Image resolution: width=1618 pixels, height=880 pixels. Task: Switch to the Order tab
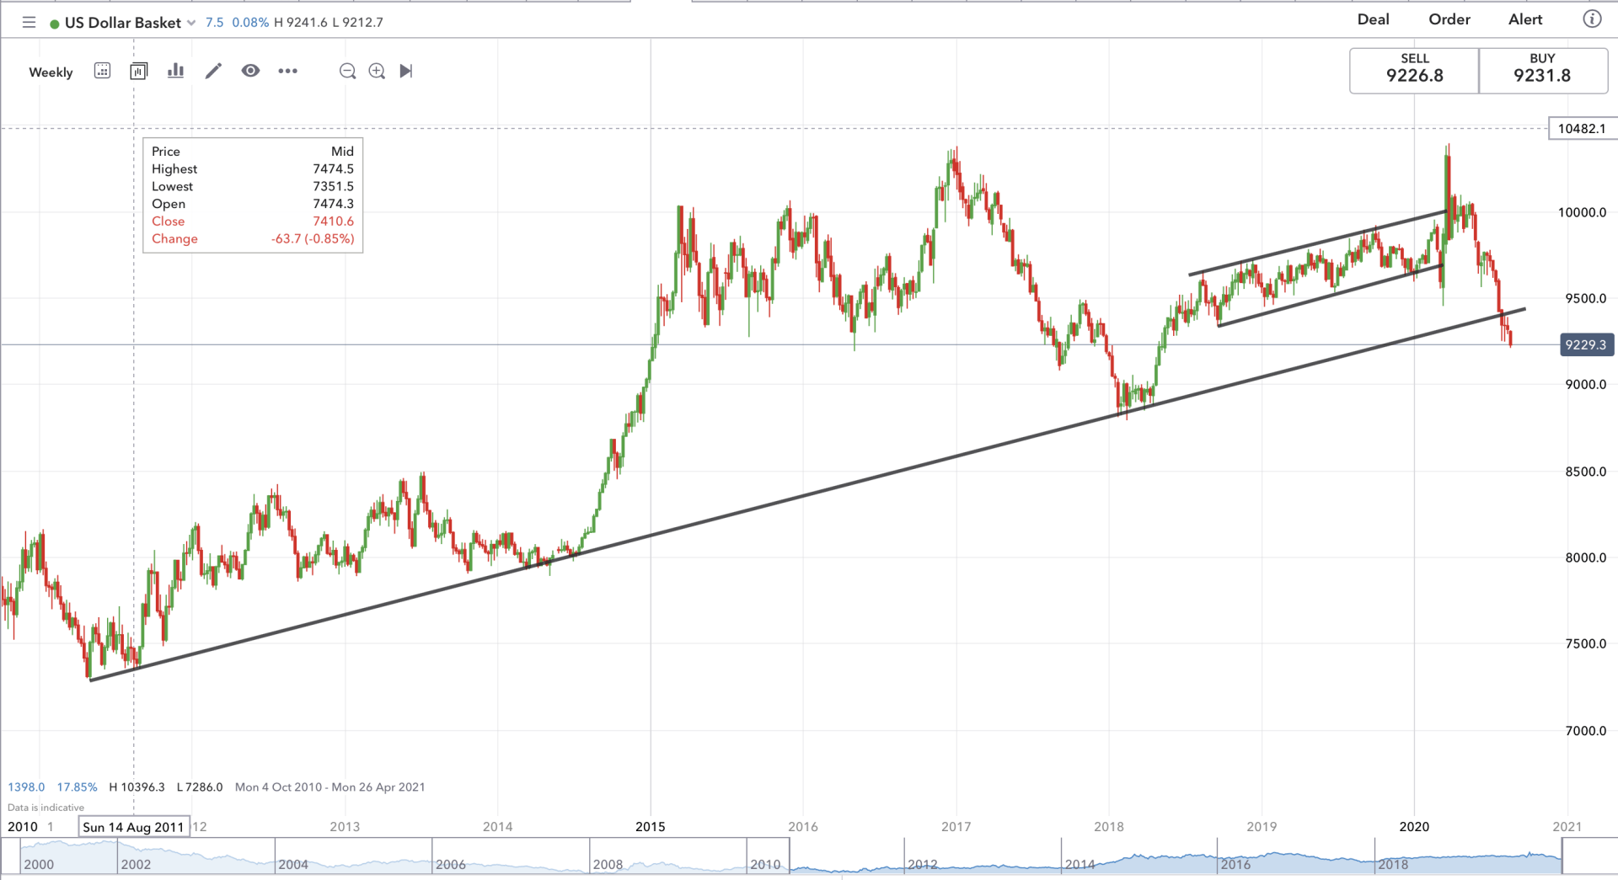click(x=1449, y=19)
